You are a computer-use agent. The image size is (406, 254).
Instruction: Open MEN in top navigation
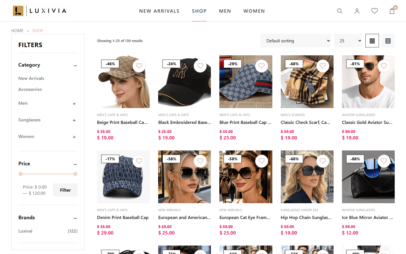click(x=225, y=11)
